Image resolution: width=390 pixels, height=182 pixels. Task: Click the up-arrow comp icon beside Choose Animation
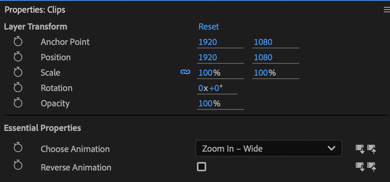click(372, 149)
